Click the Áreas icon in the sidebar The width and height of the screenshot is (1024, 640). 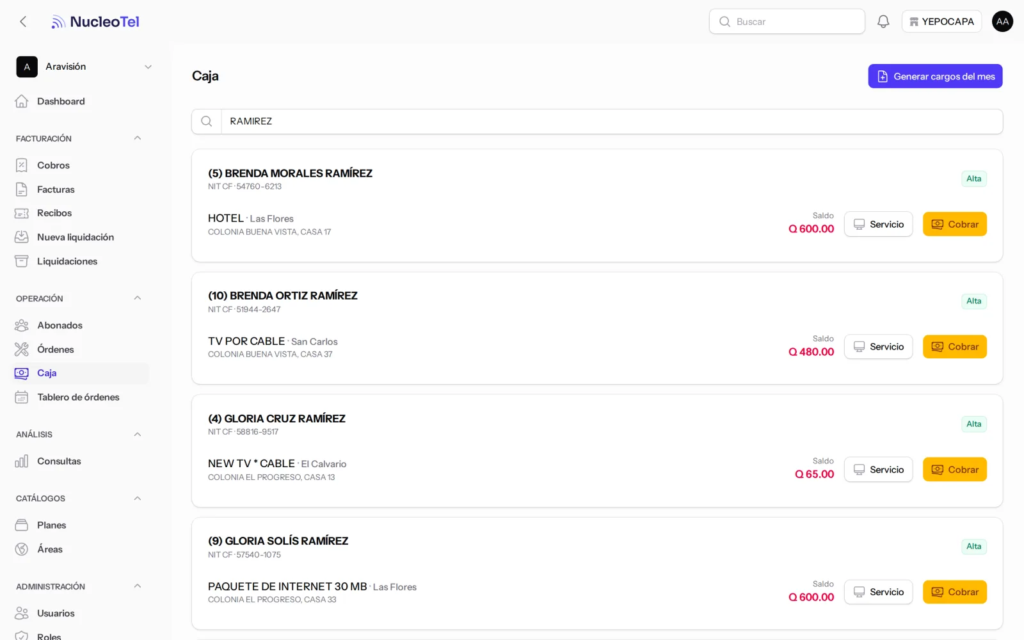pos(22,549)
